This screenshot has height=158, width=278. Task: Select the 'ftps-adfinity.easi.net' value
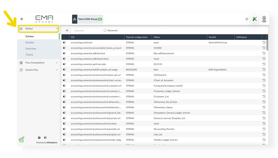pos(164,53)
